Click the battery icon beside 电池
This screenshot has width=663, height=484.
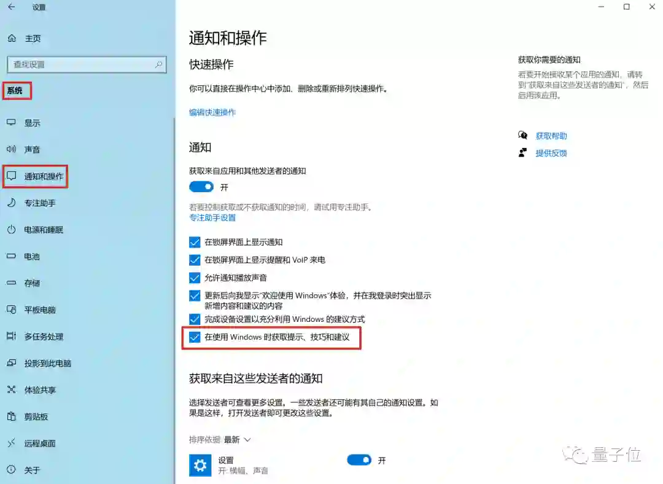tap(12, 256)
